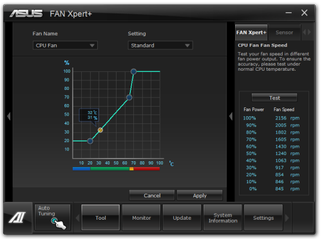Select the top curve point at 100%

[133, 71]
